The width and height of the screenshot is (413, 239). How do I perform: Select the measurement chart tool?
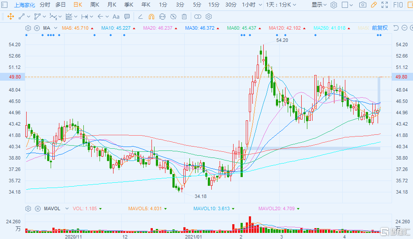point(69,17)
